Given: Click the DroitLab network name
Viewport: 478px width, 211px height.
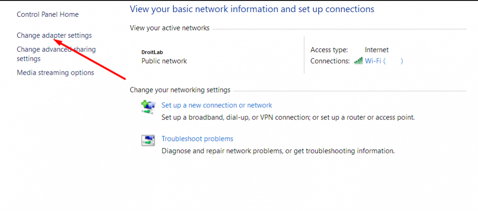Looking at the screenshot, I should pyautogui.click(x=152, y=52).
